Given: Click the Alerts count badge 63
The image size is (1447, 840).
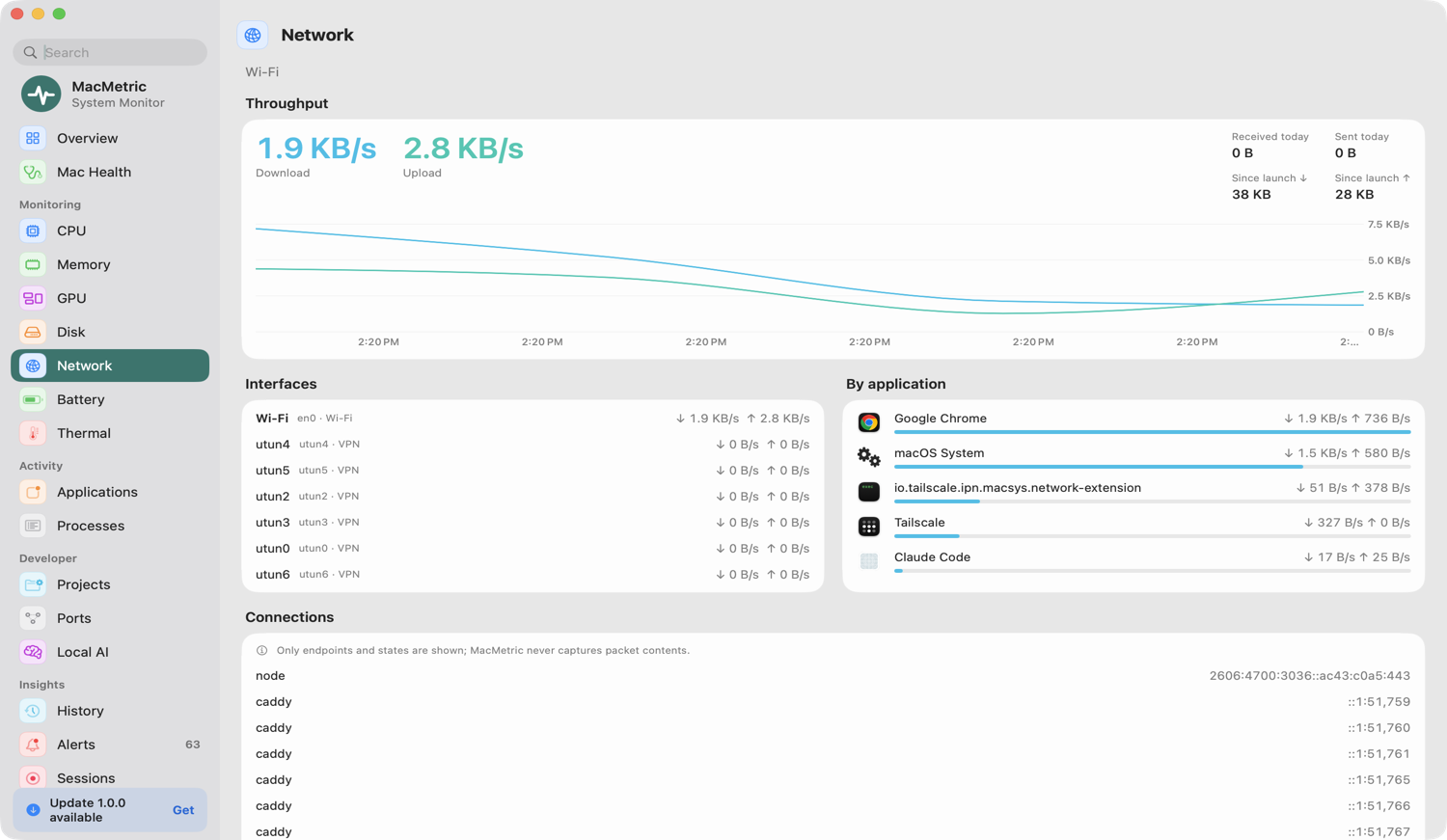Looking at the screenshot, I should click(x=193, y=745).
